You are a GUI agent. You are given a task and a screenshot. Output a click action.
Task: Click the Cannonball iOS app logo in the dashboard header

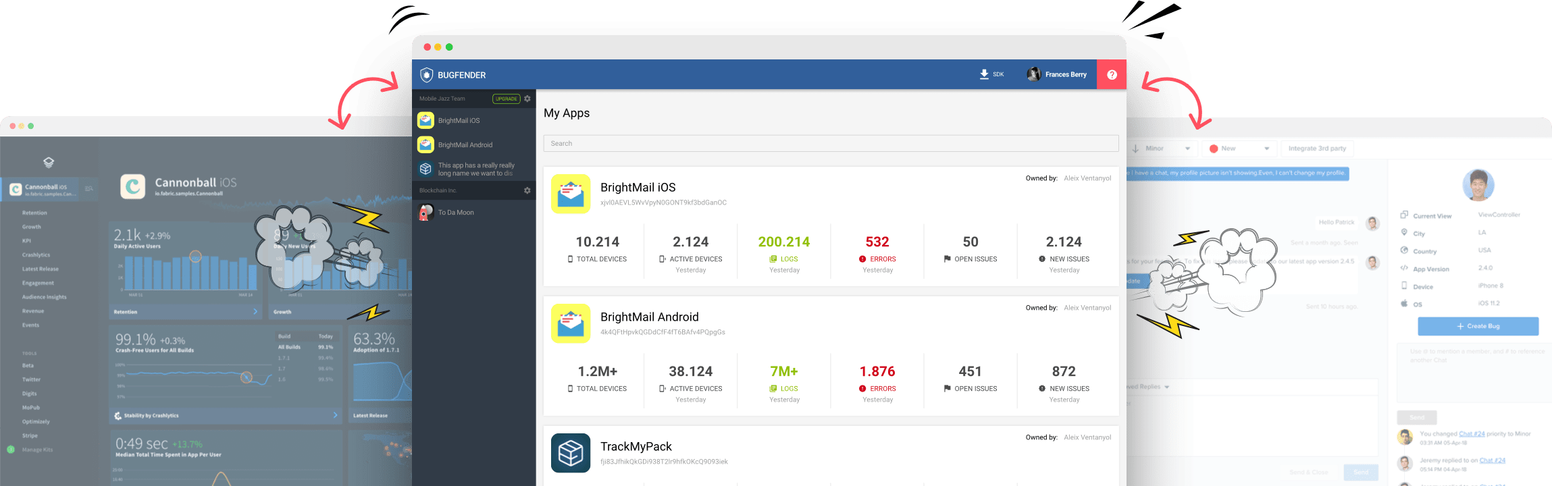point(133,186)
